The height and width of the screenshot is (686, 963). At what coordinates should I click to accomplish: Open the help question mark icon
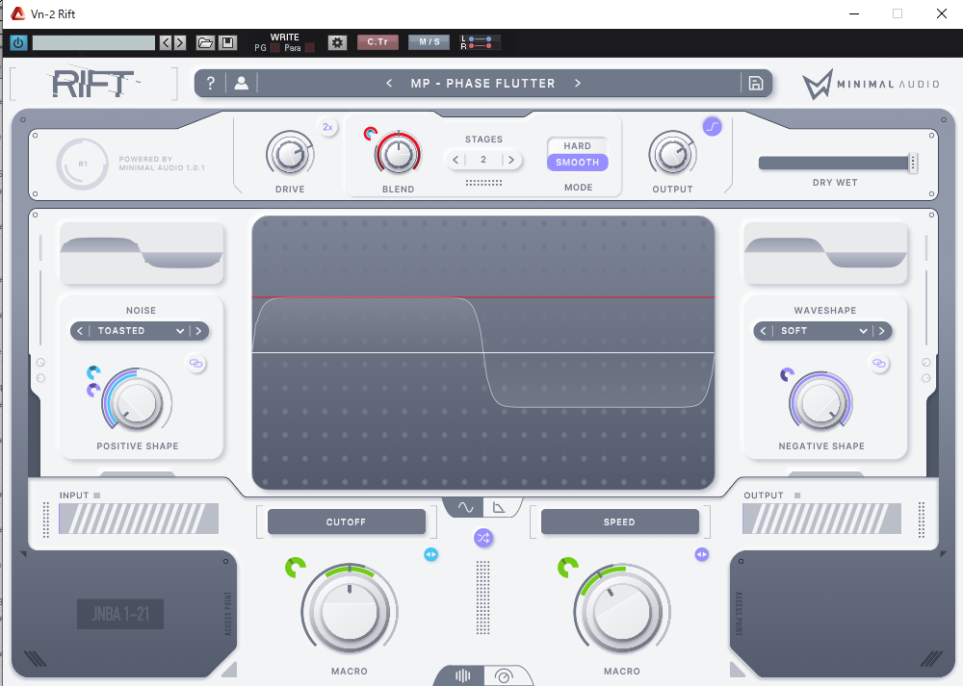211,83
